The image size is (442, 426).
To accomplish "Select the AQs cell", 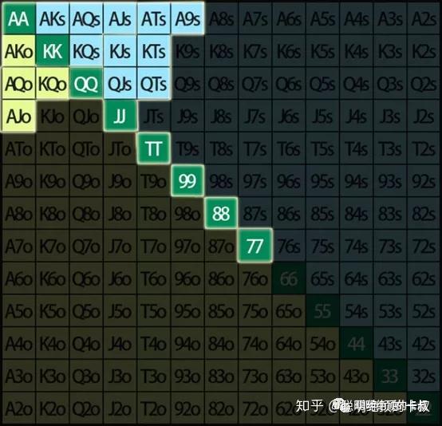I will (x=86, y=19).
